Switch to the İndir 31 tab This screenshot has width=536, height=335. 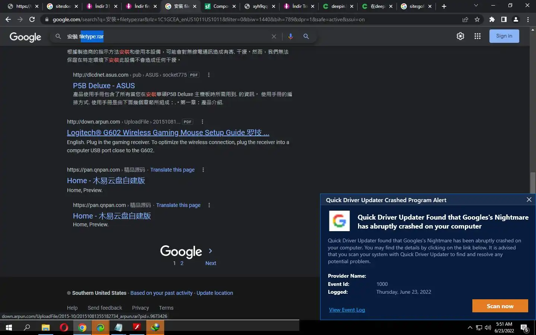pos(102,6)
